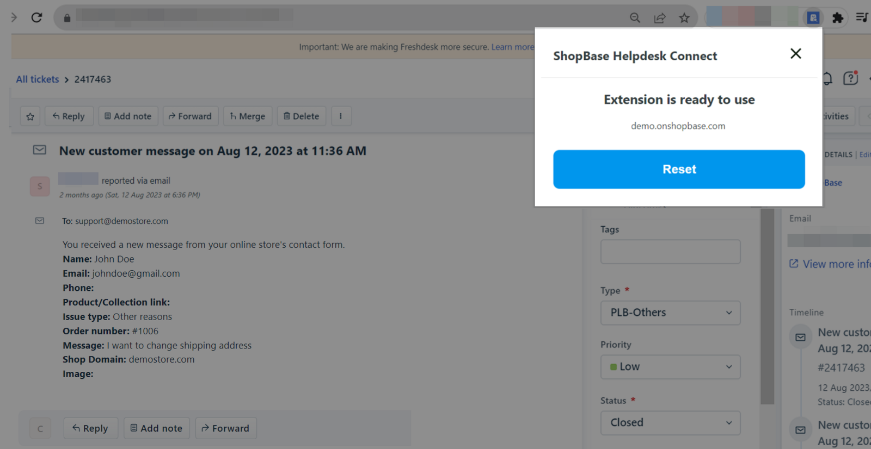Click the share page icon in address bar

point(660,18)
